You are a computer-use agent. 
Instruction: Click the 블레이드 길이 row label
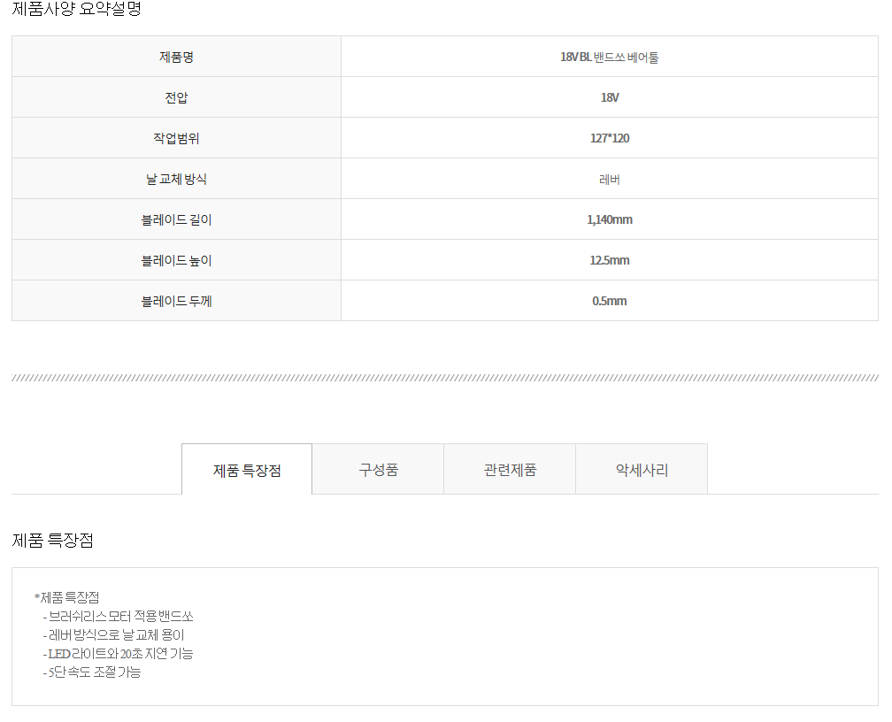coord(176,220)
